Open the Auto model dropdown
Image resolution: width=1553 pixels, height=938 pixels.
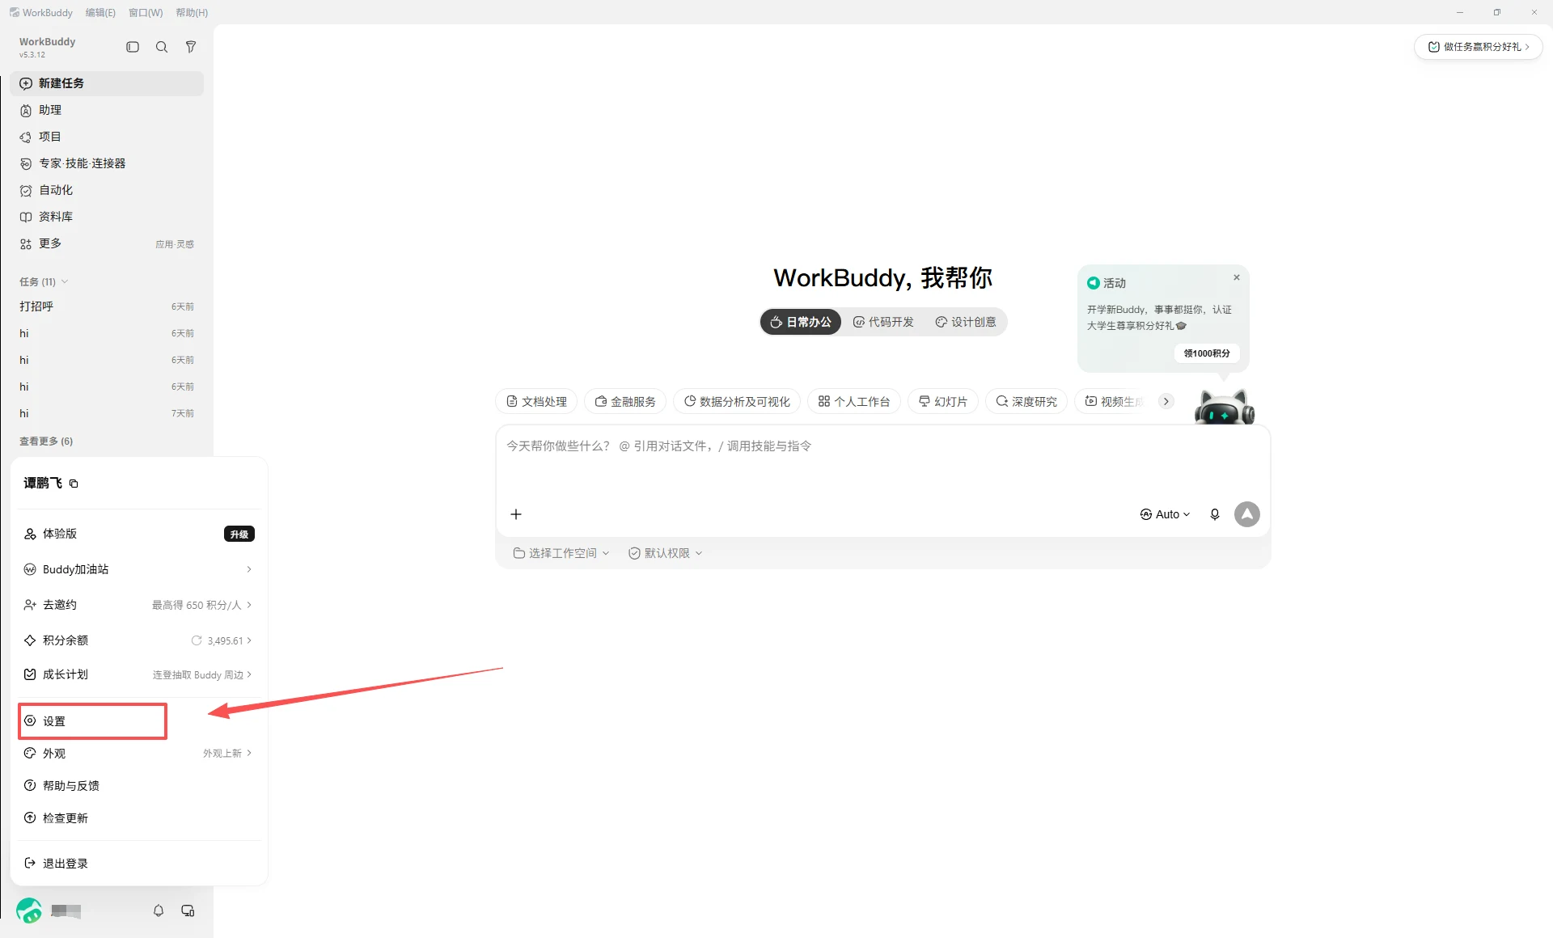(1166, 514)
